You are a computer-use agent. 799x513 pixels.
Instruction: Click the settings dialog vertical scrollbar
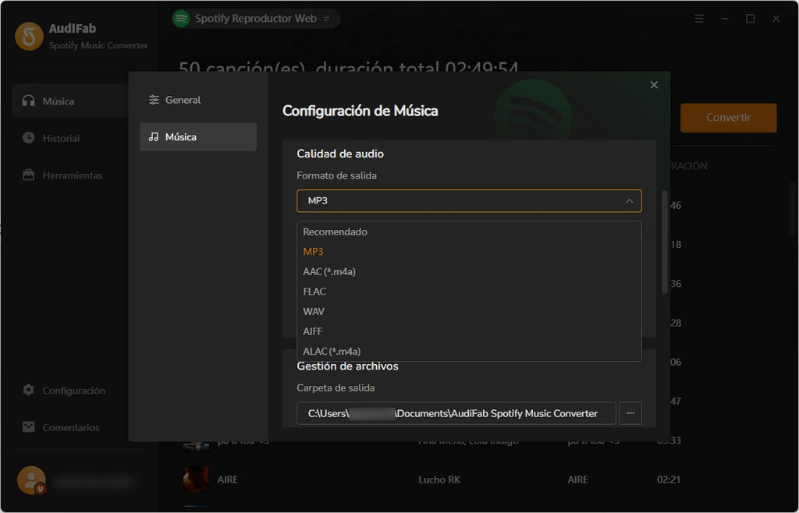pyautogui.click(x=664, y=242)
